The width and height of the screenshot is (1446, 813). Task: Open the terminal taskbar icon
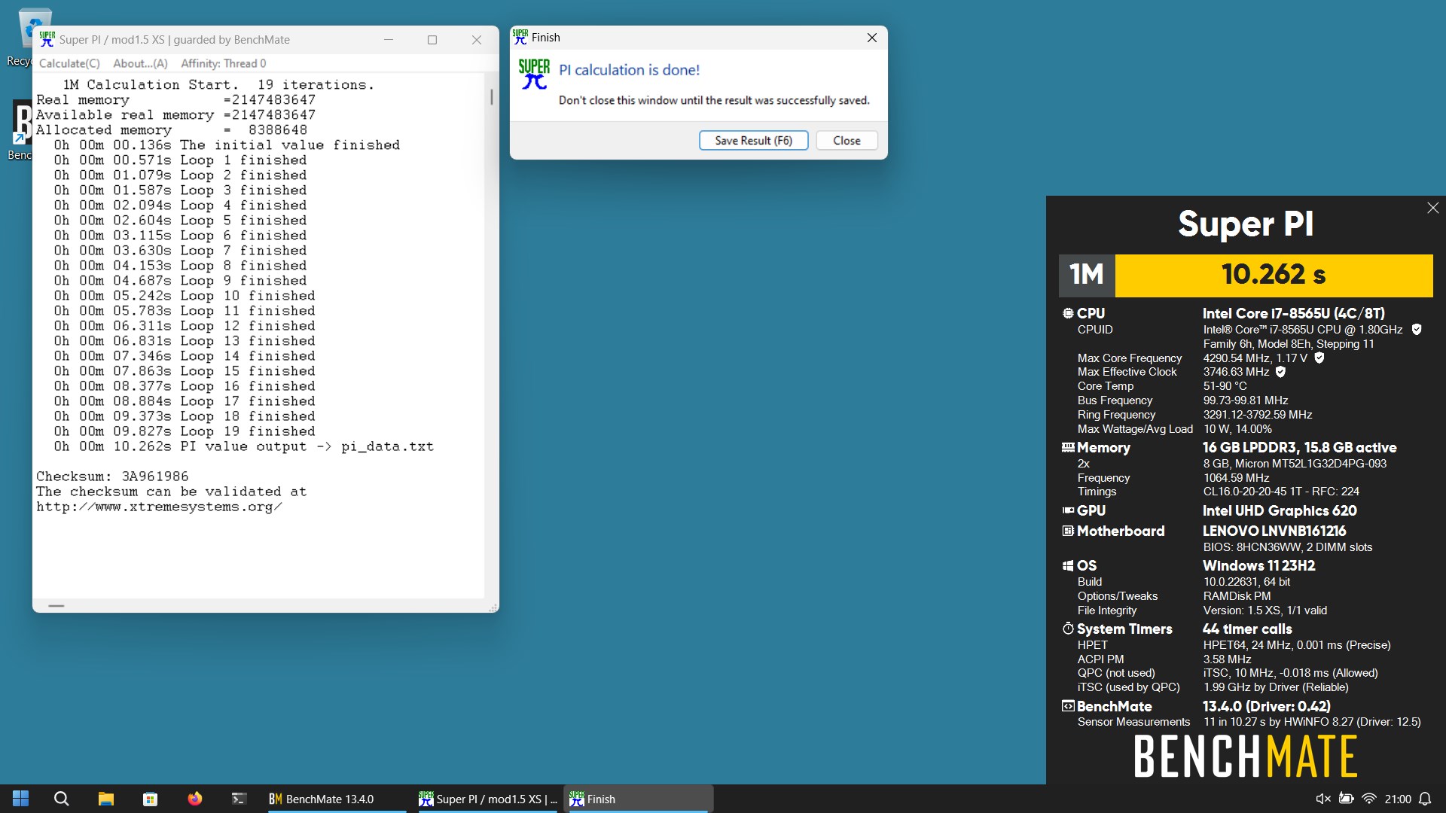[239, 799]
